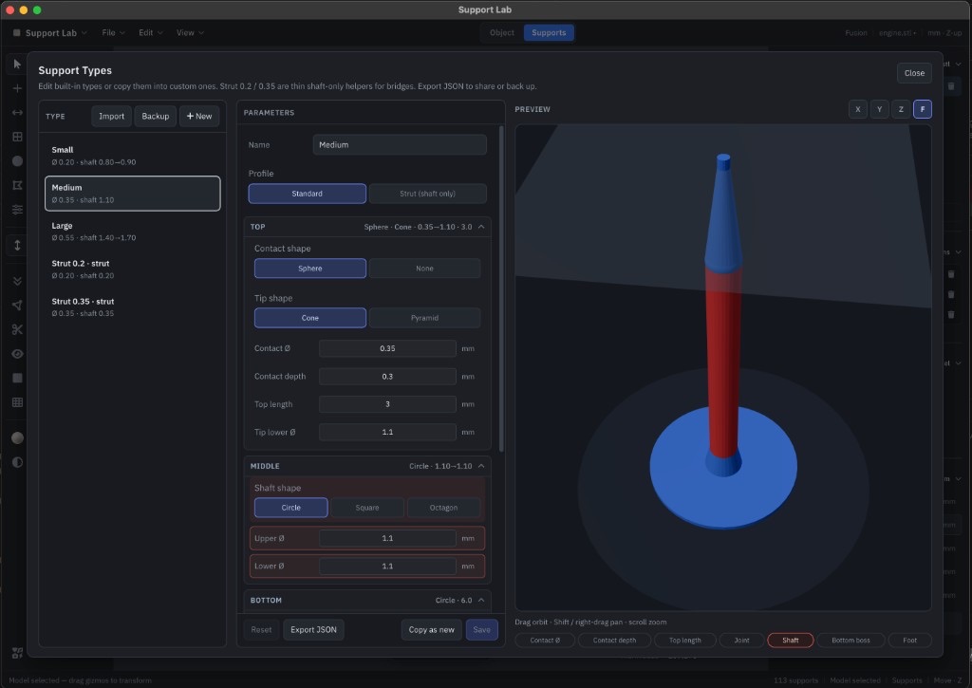Click the paper plane icon in sidebar
The image size is (972, 688).
click(x=17, y=305)
